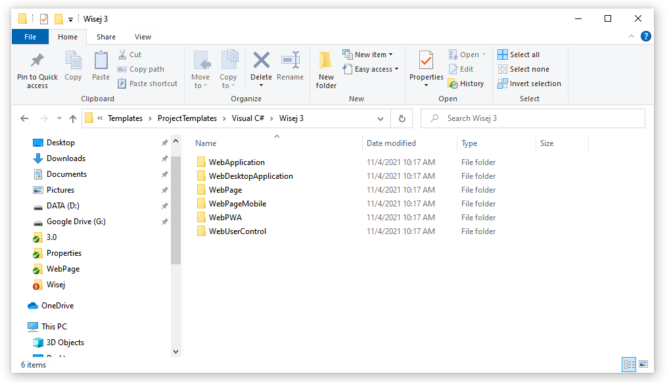Click the Edit ribbon command

(461, 69)
